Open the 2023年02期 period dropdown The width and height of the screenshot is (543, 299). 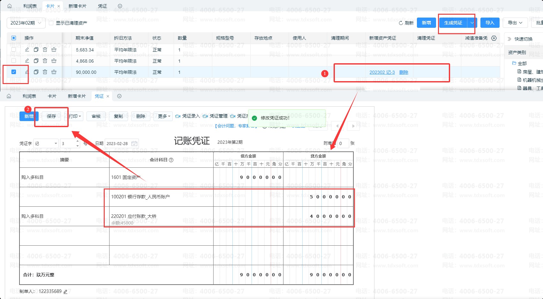(26, 23)
